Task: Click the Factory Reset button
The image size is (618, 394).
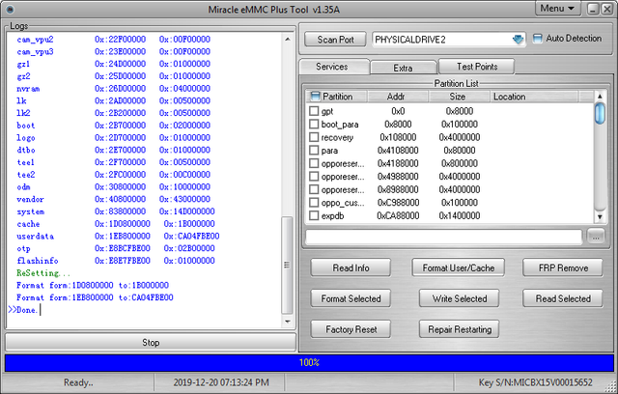Action: 351,329
